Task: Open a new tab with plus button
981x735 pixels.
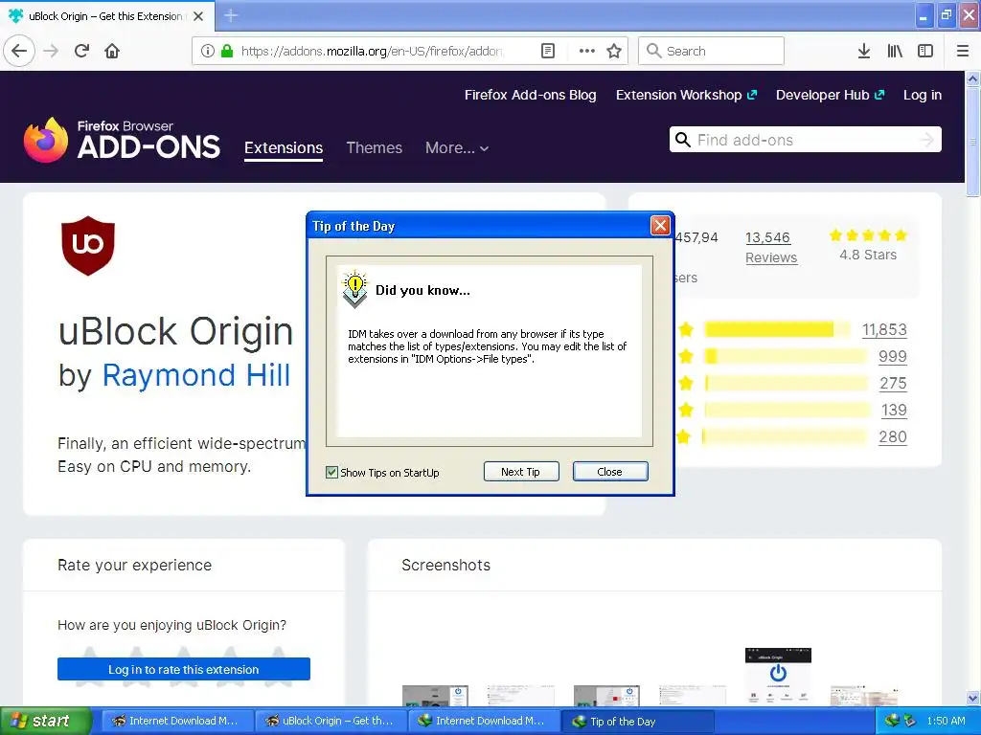Action: click(230, 15)
